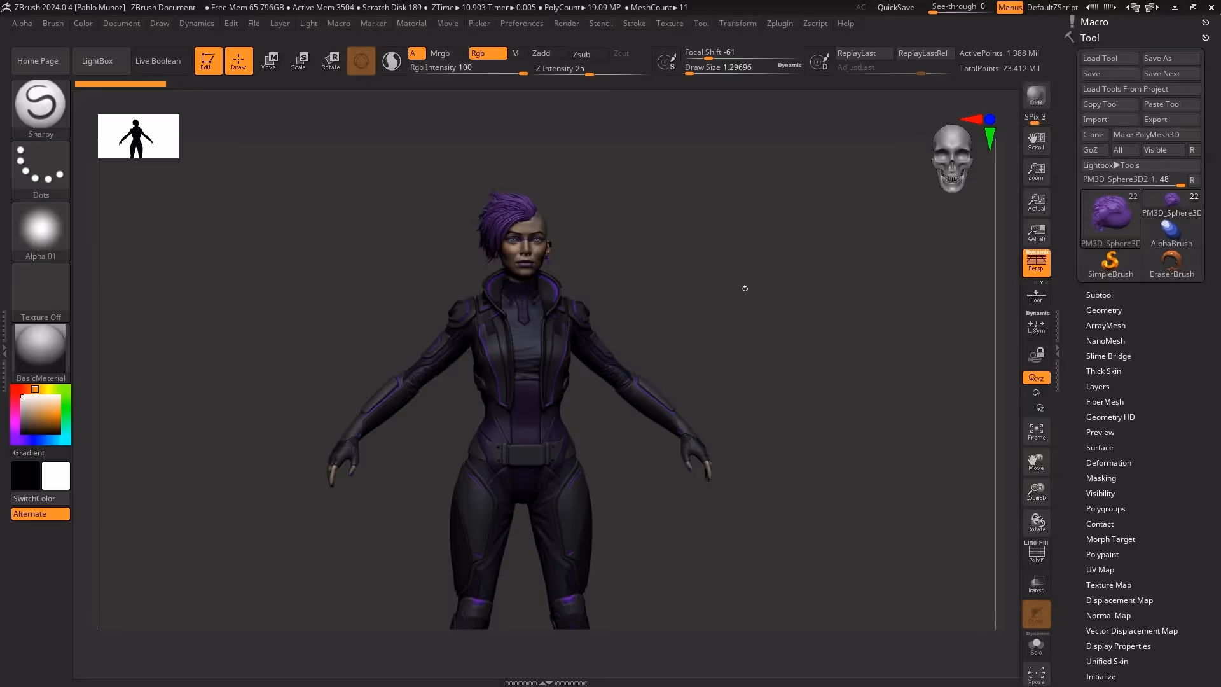
Task: Click the Actual size icon
Action: (x=1036, y=202)
